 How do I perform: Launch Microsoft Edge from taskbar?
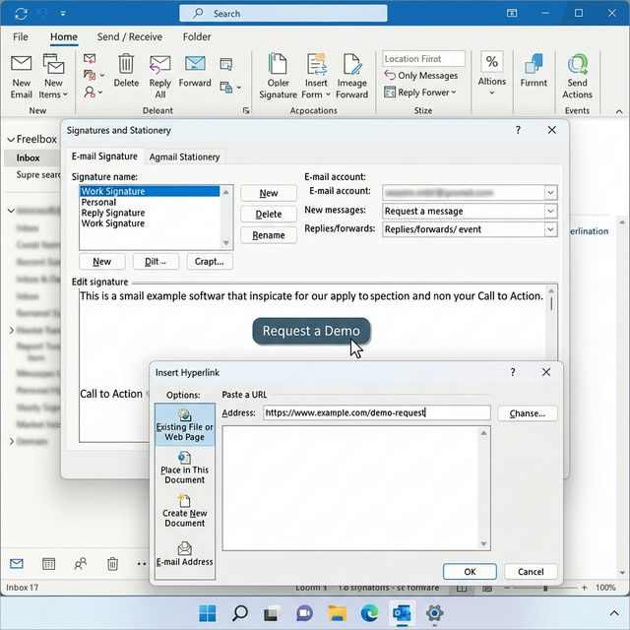pyautogui.click(x=369, y=613)
